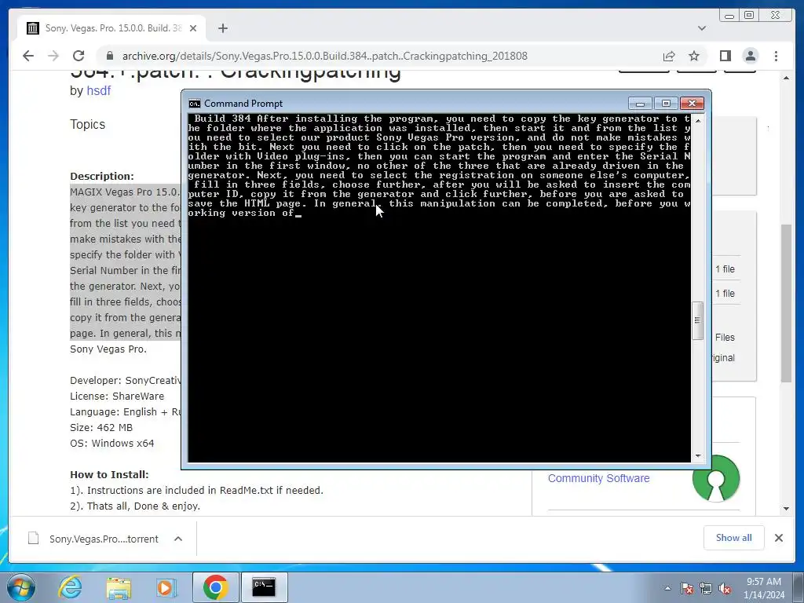The width and height of the screenshot is (804, 603).
Task: Reload the archive.org page
Action: tap(79, 56)
